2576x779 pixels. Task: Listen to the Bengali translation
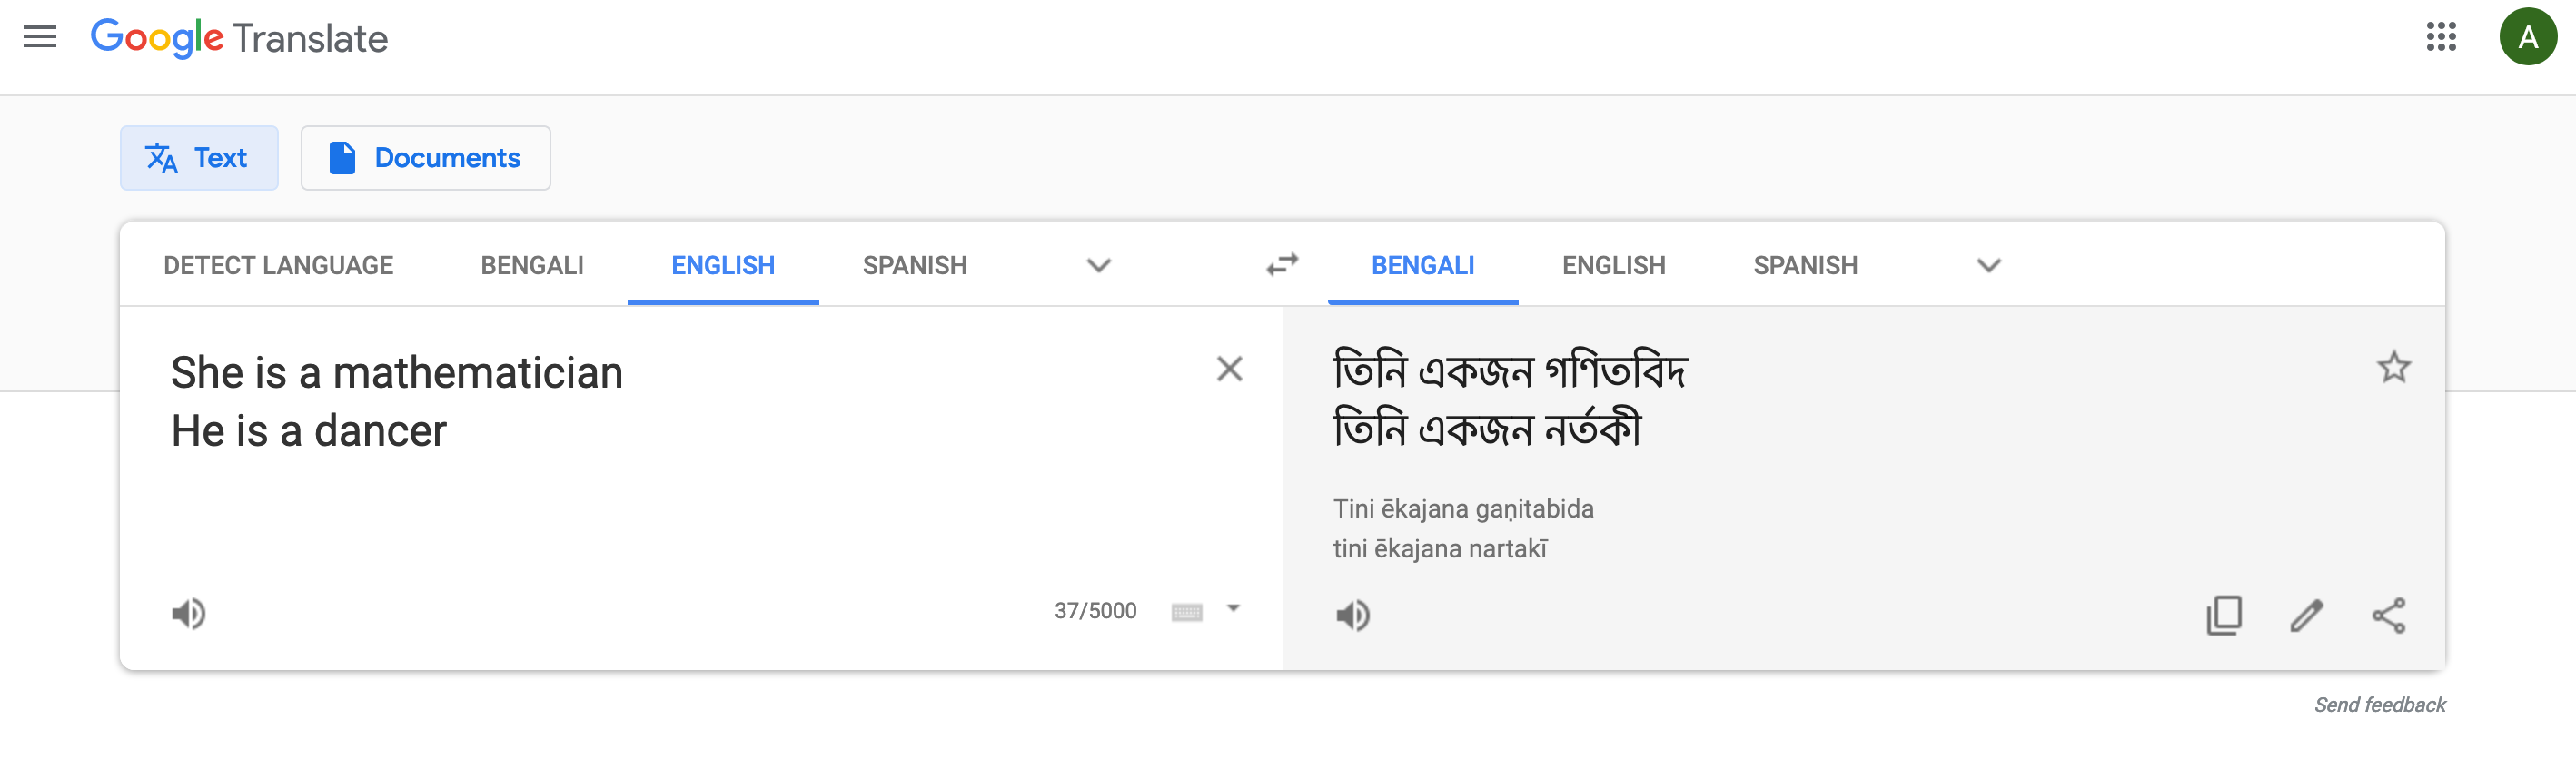click(1352, 615)
